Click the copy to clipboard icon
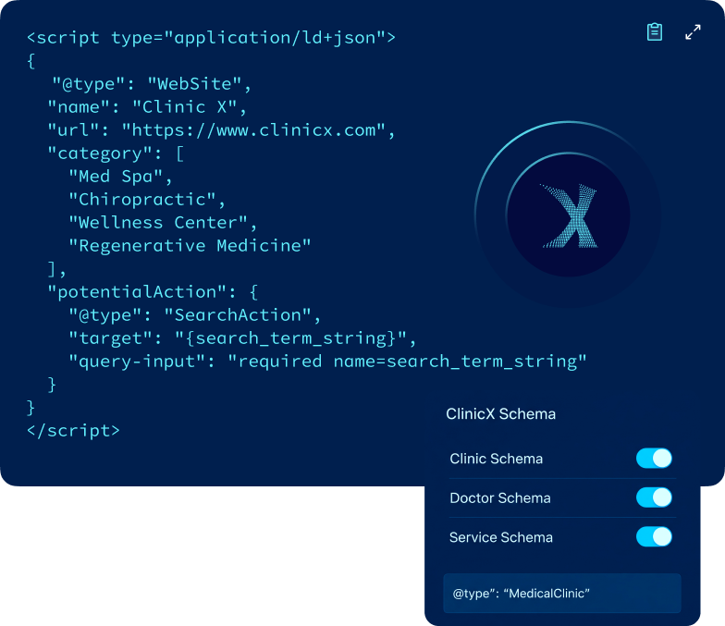 coord(655,32)
